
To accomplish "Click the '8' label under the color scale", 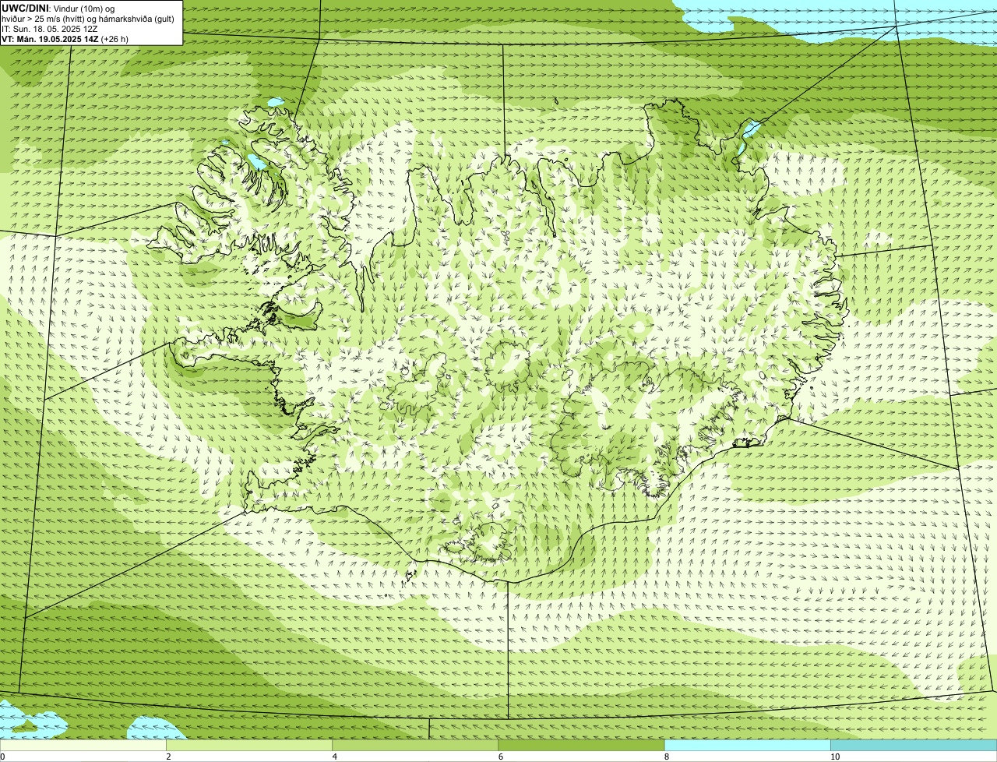I will (x=666, y=757).
